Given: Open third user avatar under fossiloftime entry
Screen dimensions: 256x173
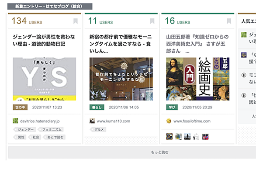Looking at the screenshot, I should pos(187,136).
